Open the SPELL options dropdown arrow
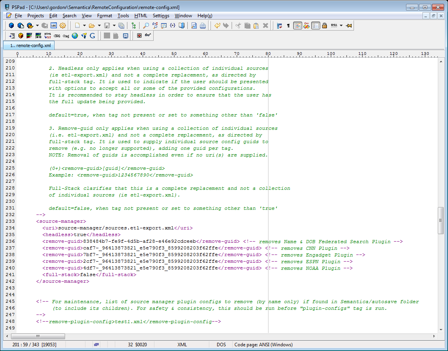The image size is (448, 351). pos(341,25)
